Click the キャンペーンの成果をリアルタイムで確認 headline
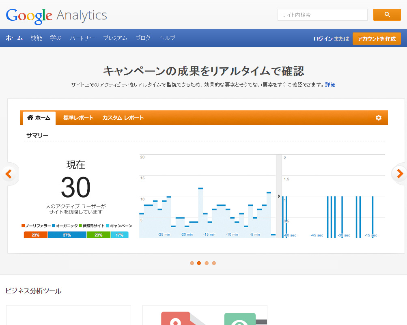Screen dimensions: 407x325 click(204, 71)
